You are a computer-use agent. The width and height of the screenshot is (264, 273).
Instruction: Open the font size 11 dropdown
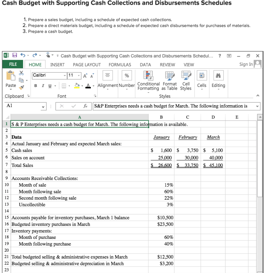78,76
